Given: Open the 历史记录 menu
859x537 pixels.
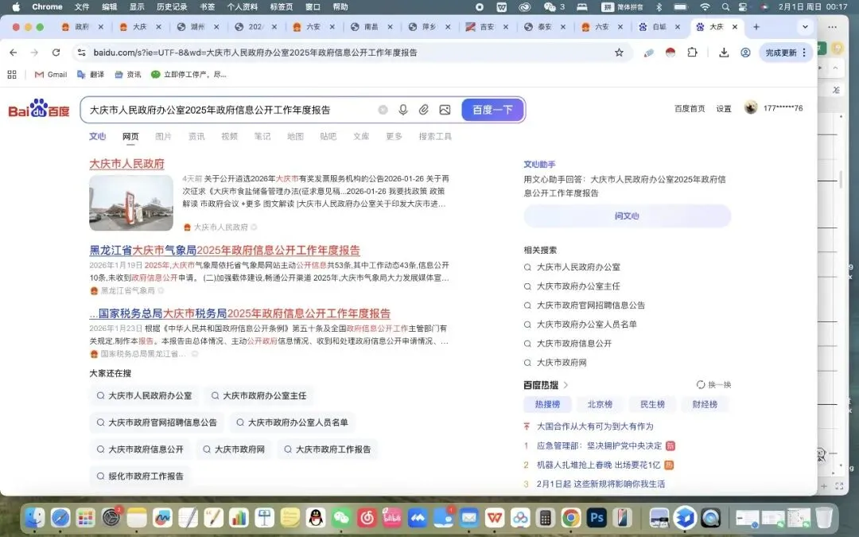Looking at the screenshot, I should click(x=172, y=7).
